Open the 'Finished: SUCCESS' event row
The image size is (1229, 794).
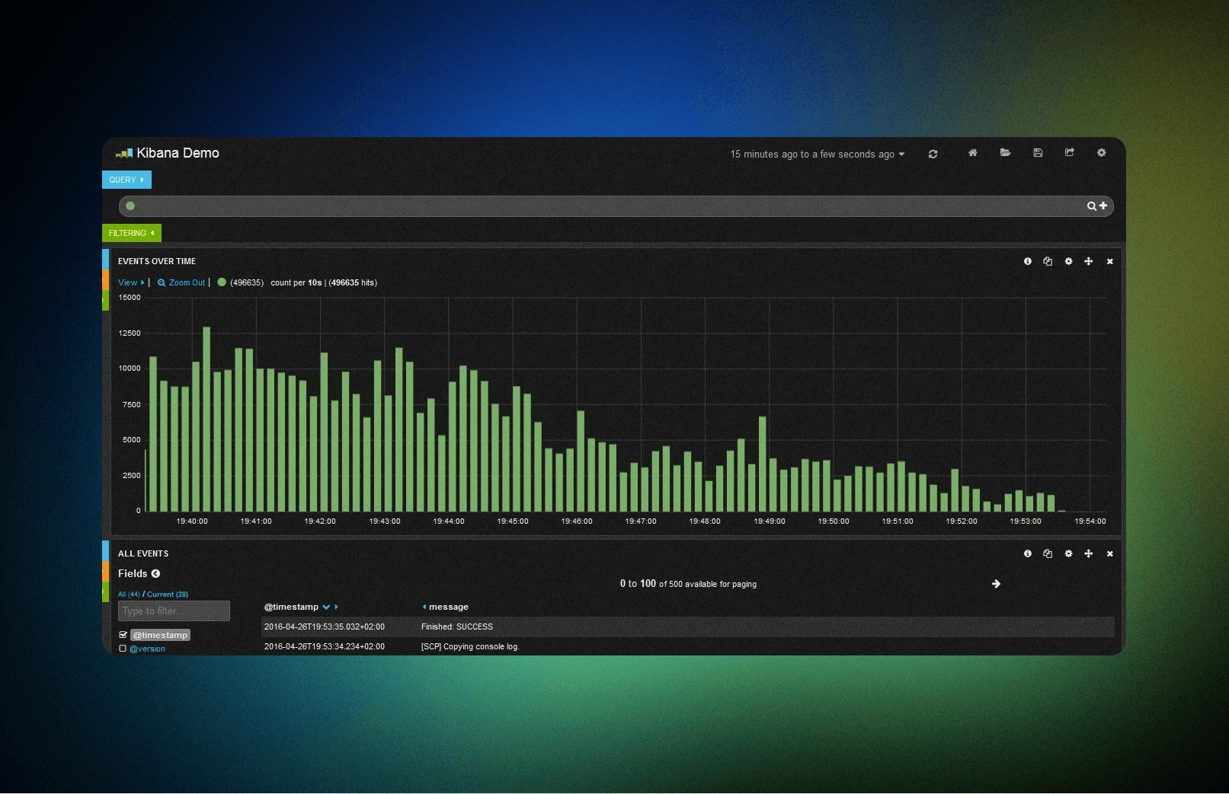click(x=687, y=627)
